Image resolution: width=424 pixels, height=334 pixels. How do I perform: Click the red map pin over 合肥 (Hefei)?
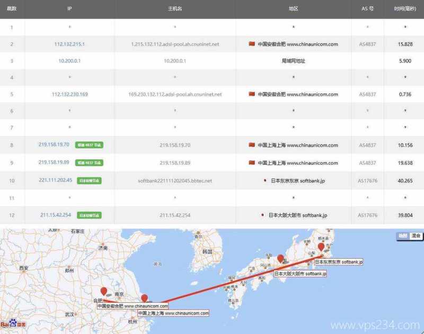pyautogui.click(x=104, y=291)
